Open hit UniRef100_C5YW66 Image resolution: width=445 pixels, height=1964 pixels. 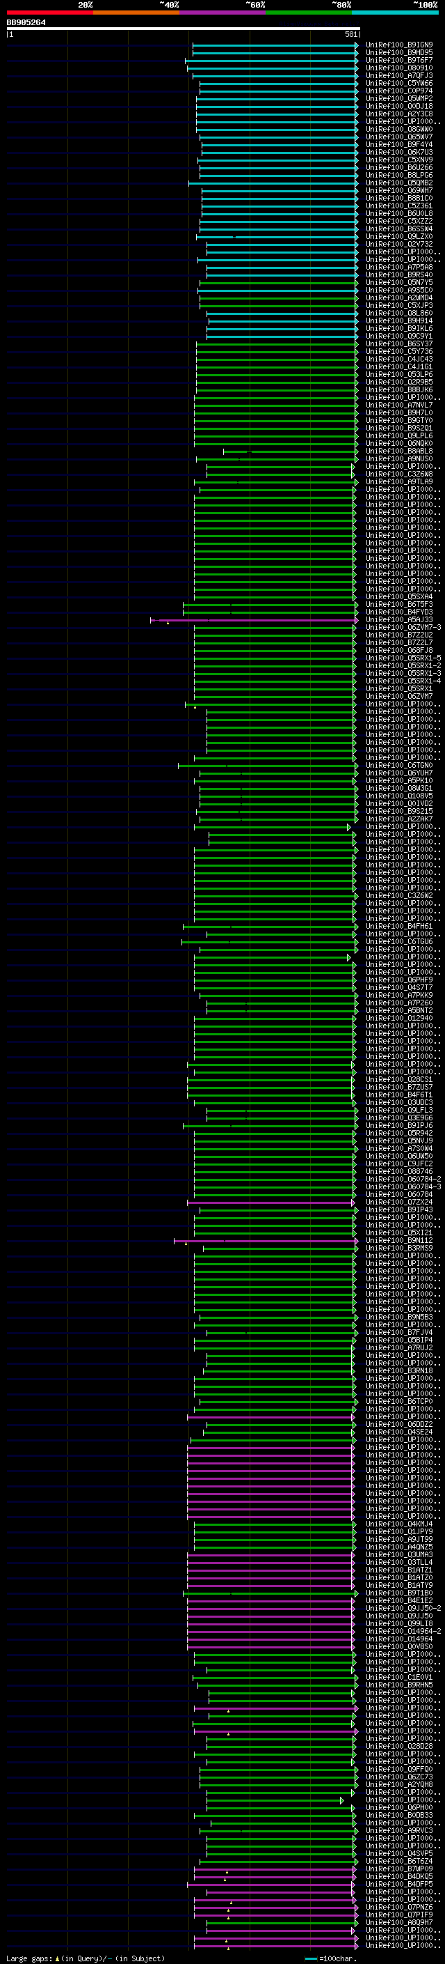(x=398, y=83)
